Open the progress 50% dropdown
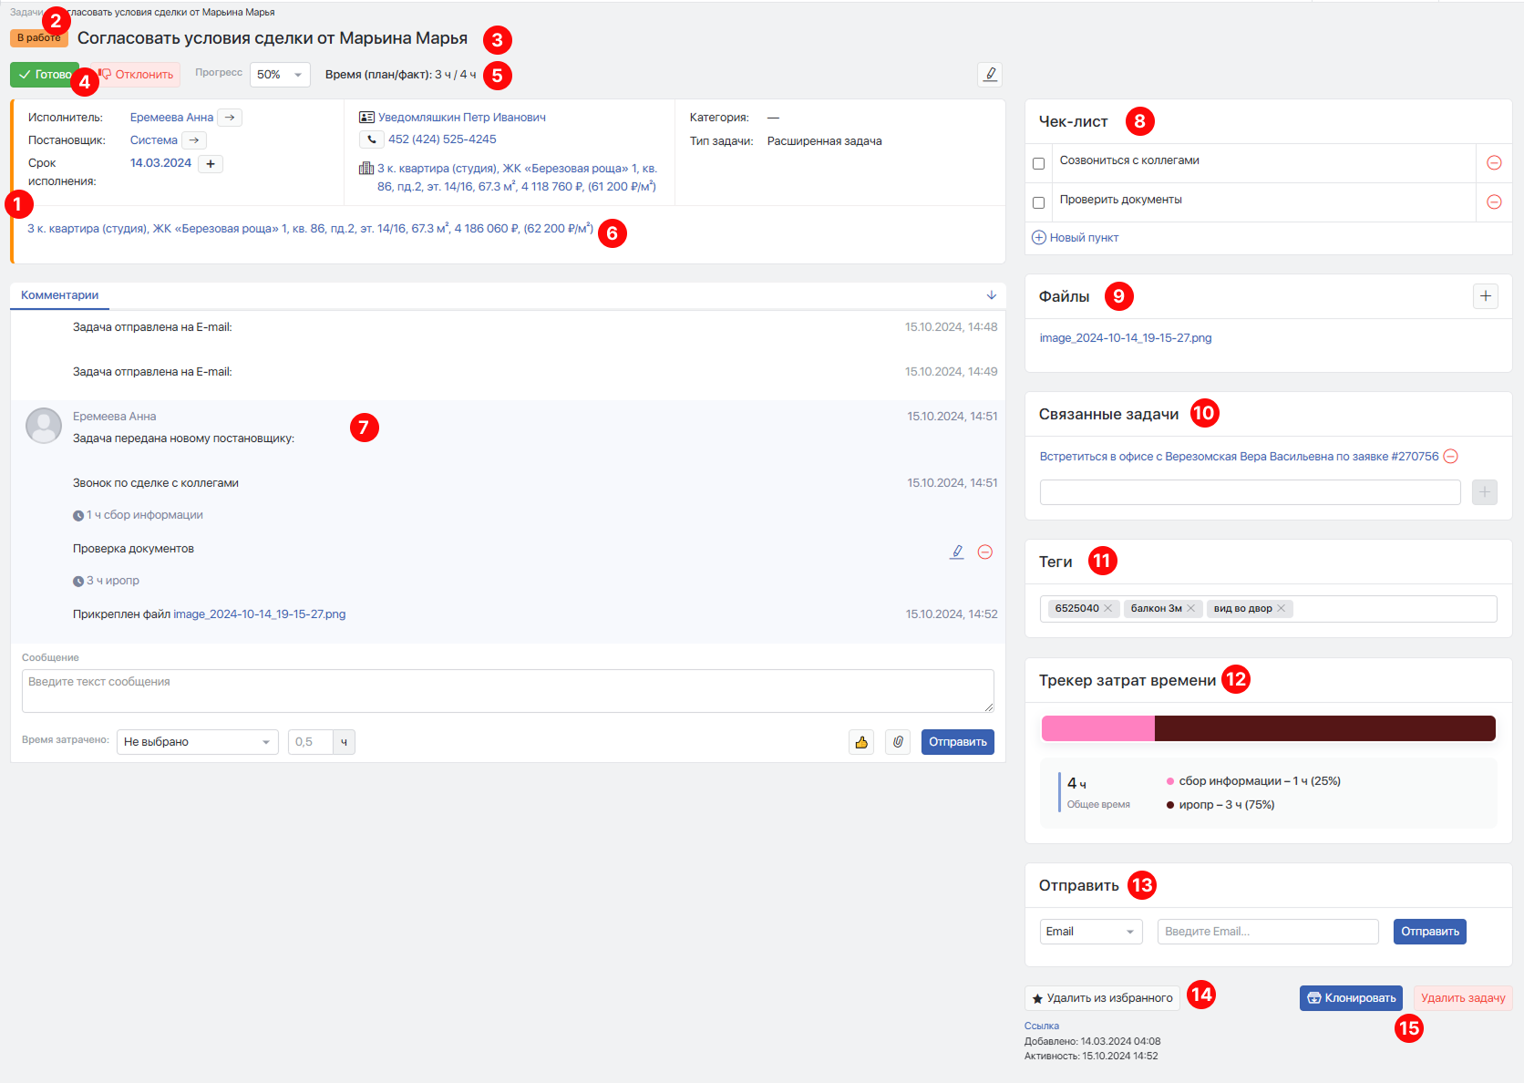This screenshot has height=1083, width=1524. coord(280,75)
